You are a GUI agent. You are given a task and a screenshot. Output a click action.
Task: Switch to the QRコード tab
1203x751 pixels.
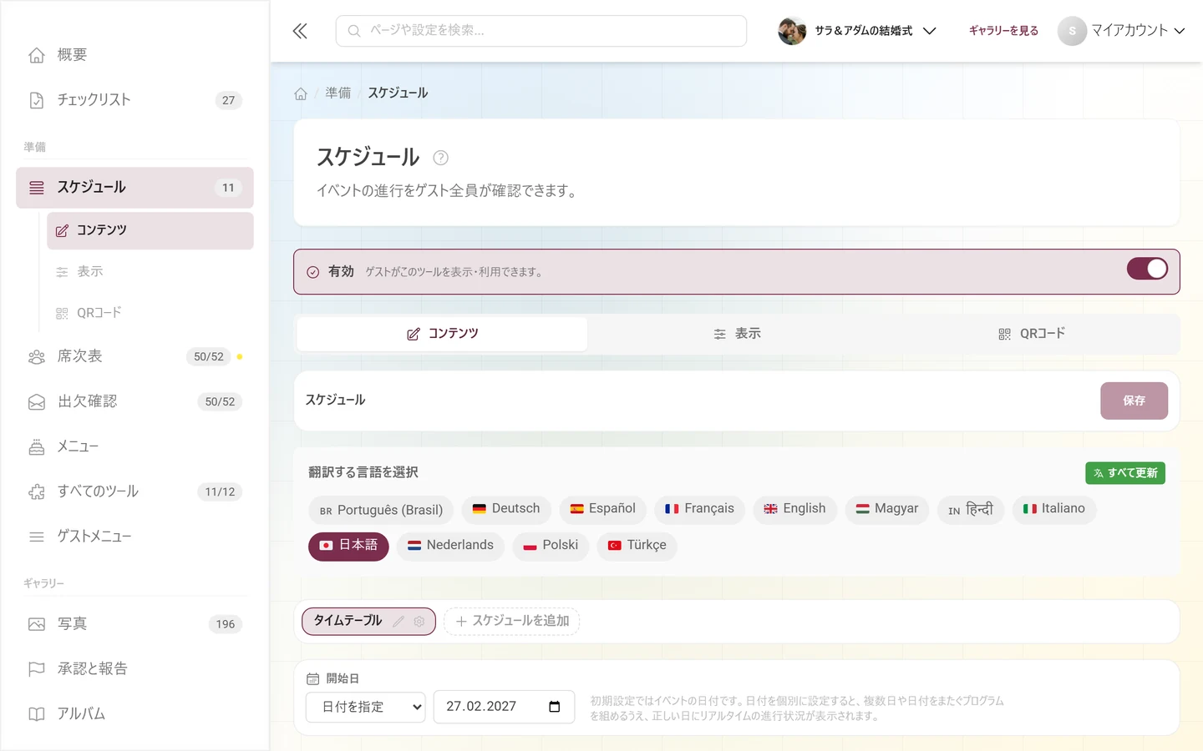tap(1032, 334)
